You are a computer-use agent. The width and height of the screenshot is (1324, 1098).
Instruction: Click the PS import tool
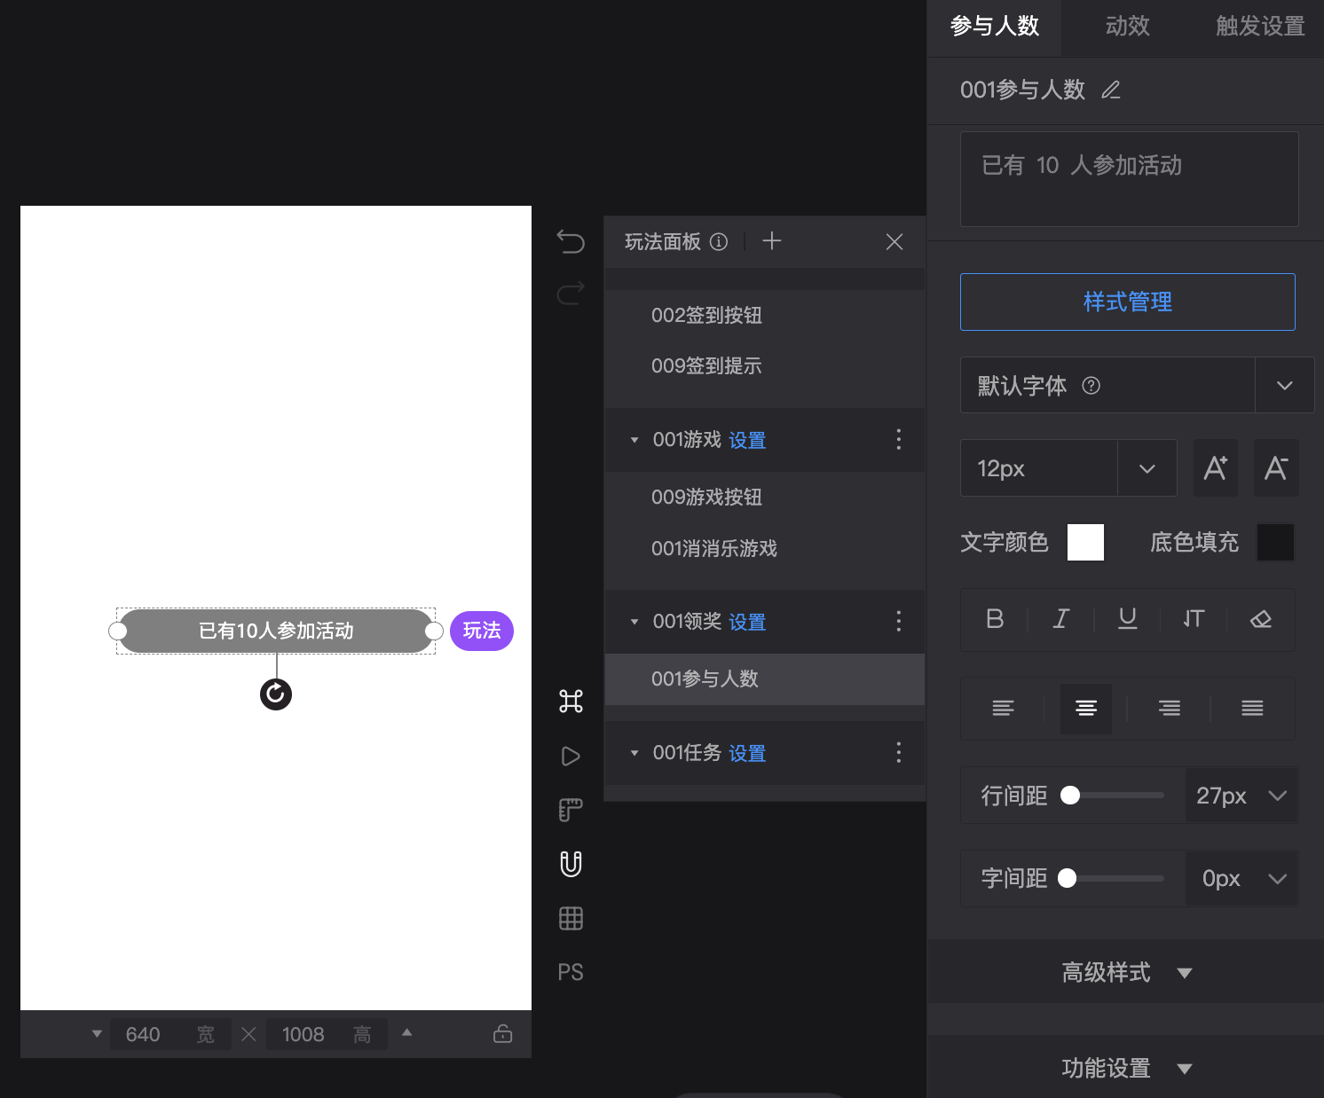571,973
